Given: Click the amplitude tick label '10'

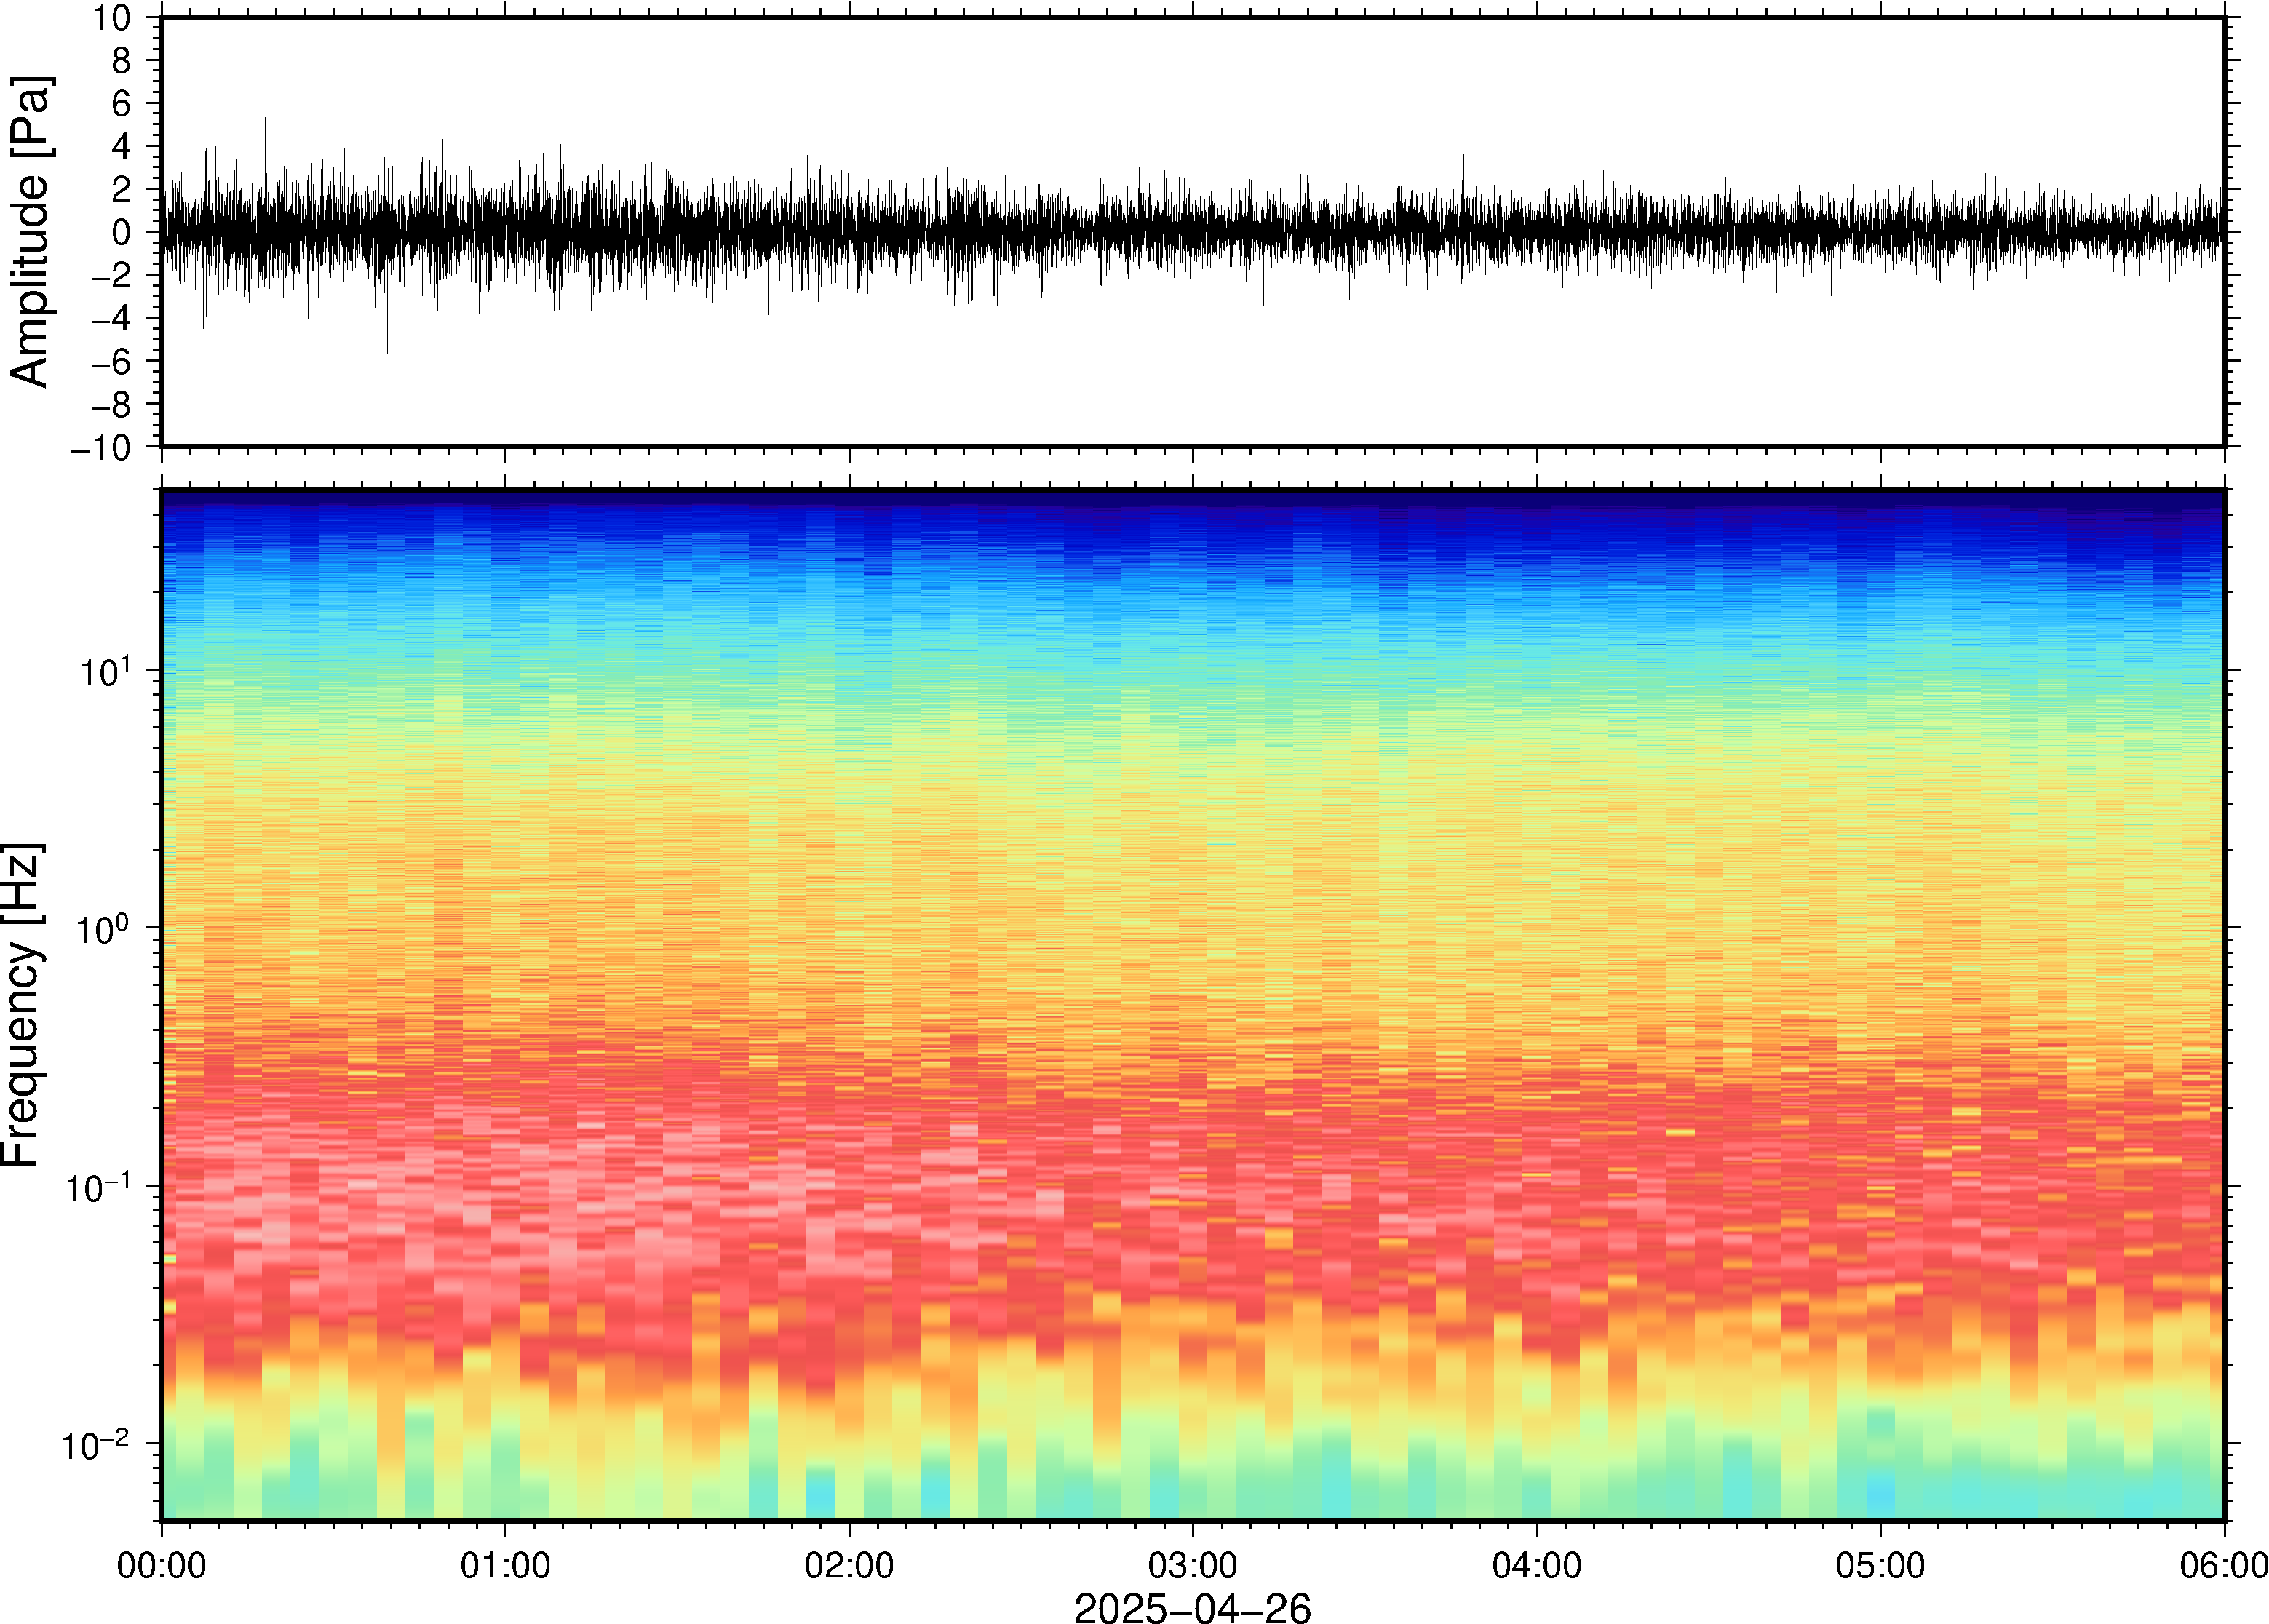Looking at the screenshot, I should tap(113, 18).
